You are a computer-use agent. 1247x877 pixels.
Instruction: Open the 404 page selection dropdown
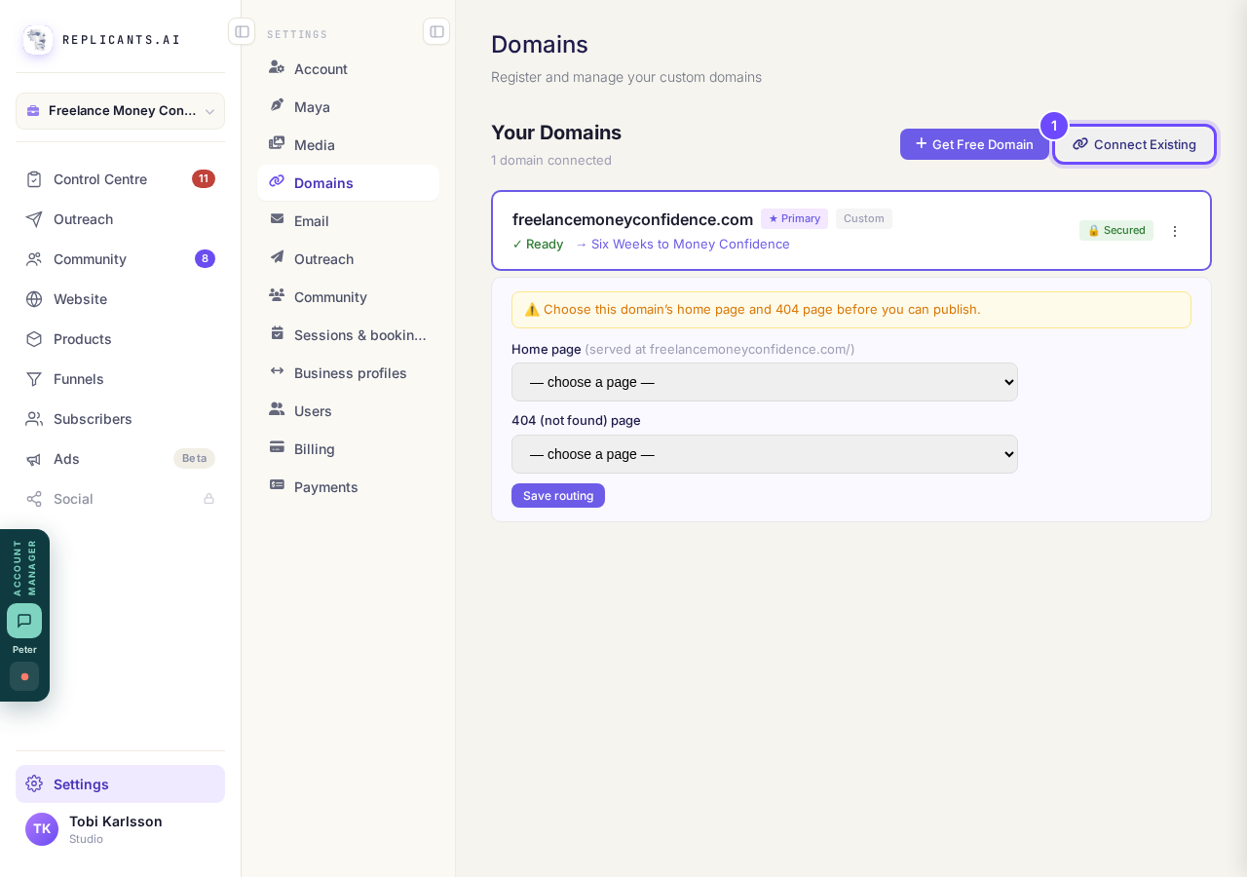765,454
